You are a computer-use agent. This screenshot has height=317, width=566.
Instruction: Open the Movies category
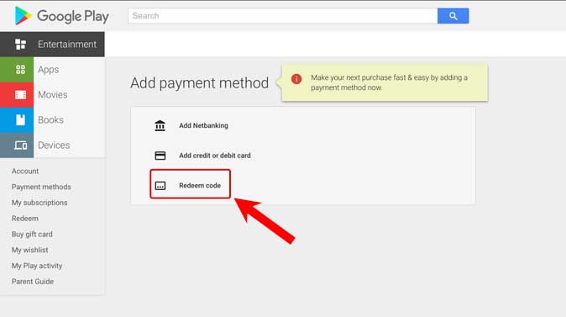click(53, 95)
